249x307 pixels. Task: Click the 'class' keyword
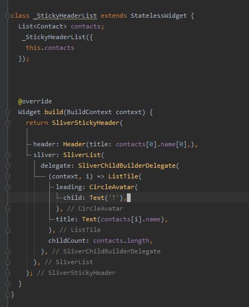click(x=20, y=16)
